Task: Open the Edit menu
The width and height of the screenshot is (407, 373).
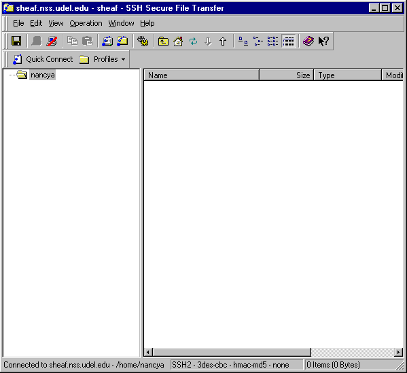Action: click(x=36, y=23)
